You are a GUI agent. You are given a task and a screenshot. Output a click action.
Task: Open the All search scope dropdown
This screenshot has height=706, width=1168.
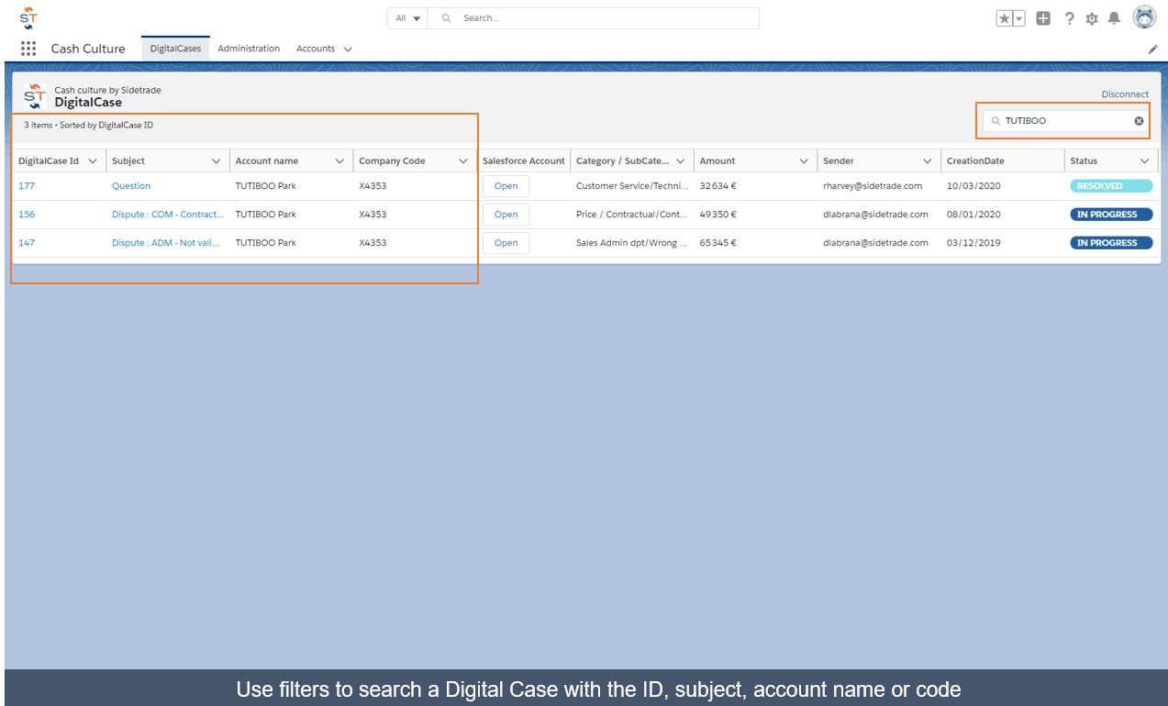click(407, 18)
